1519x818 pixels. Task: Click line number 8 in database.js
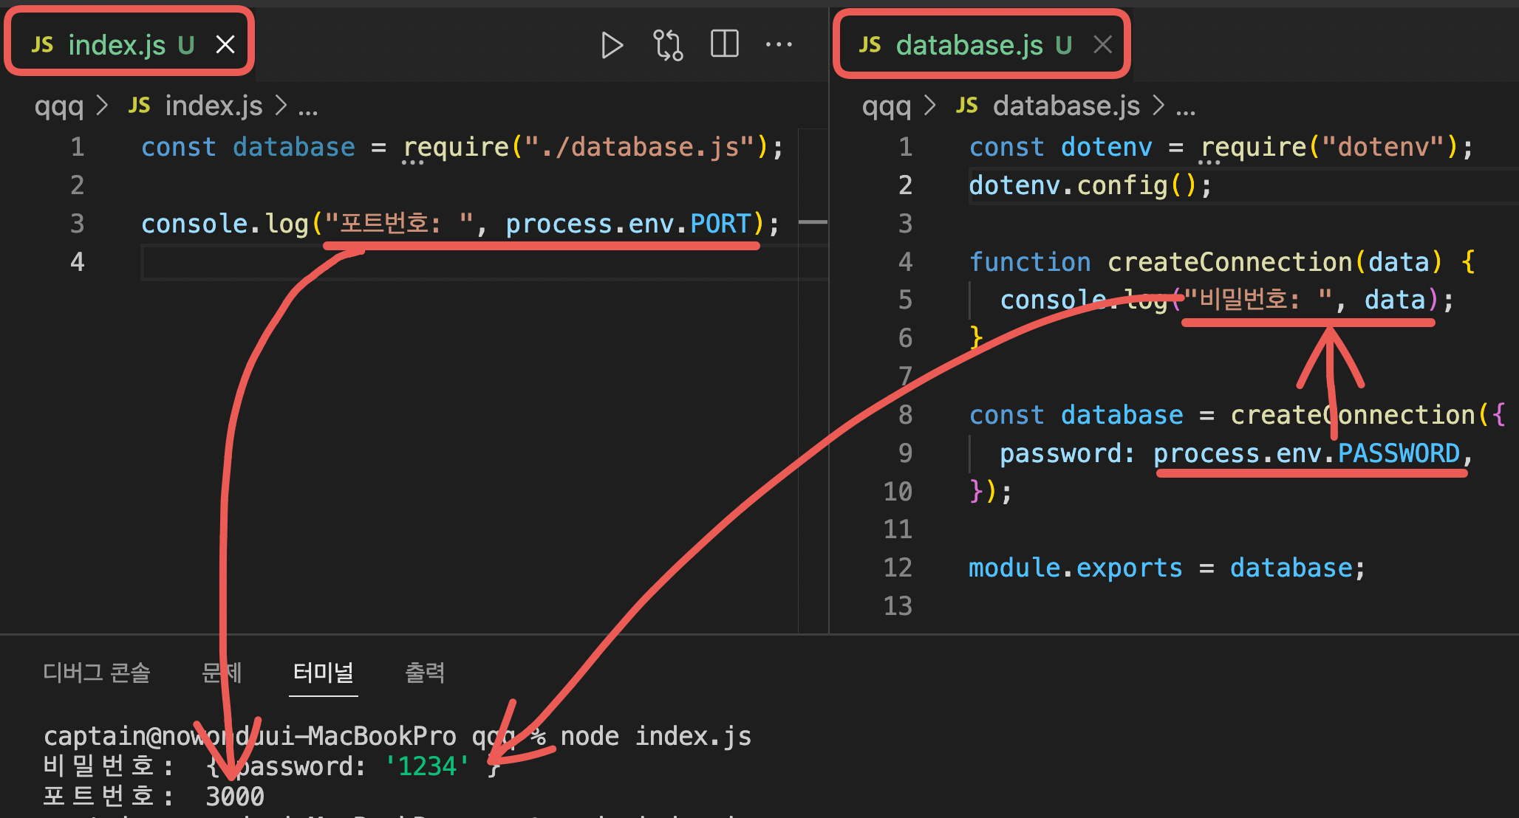(x=905, y=415)
